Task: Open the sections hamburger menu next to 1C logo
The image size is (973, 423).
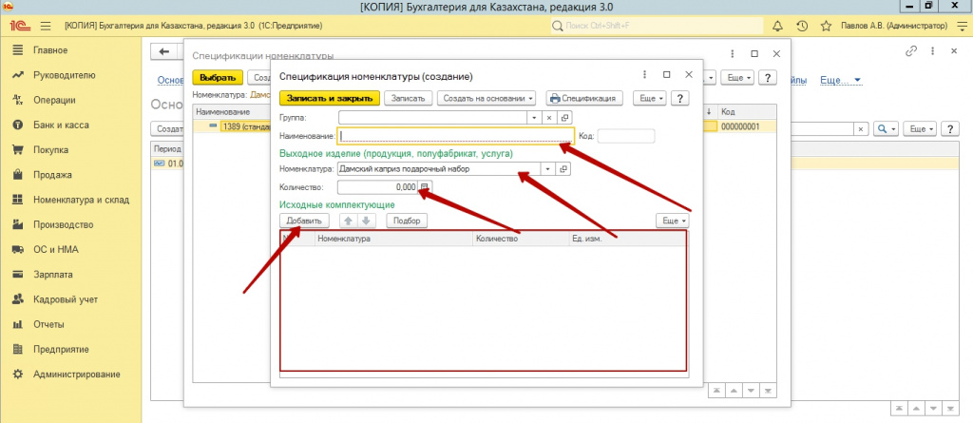Action: (46, 26)
